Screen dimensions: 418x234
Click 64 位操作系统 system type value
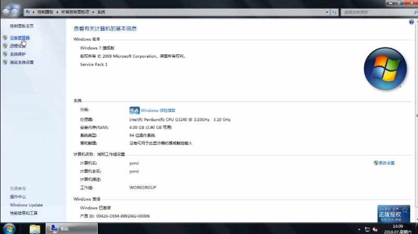[x=142, y=136]
